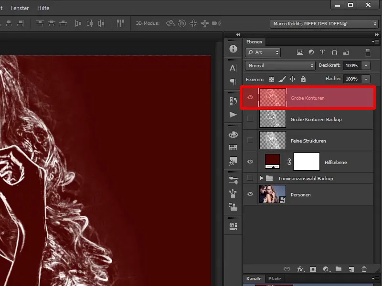Click distribute vertical centers icon
Viewport: 382px width, 286px height.
tap(52, 23)
